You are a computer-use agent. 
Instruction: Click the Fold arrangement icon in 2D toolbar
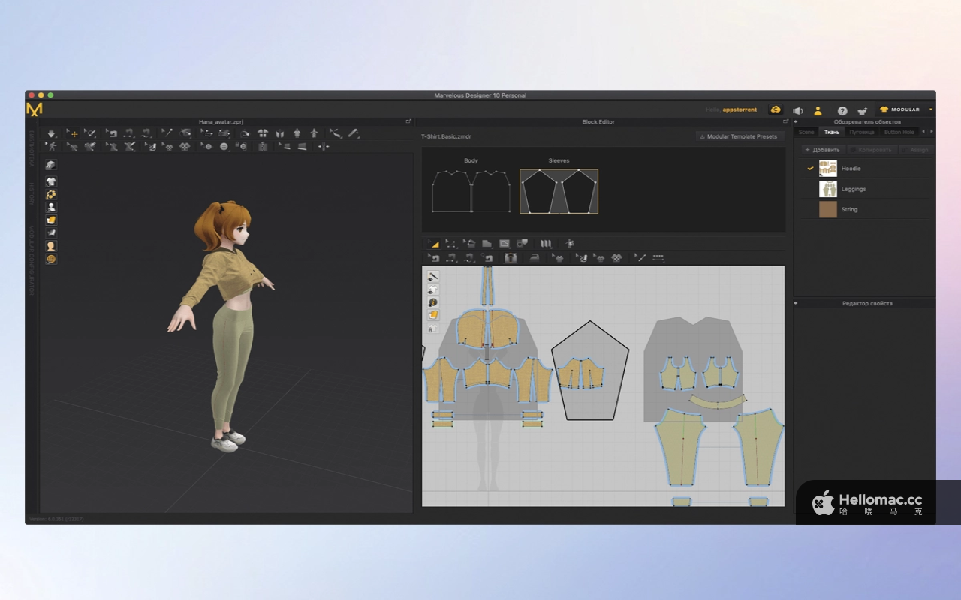546,243
